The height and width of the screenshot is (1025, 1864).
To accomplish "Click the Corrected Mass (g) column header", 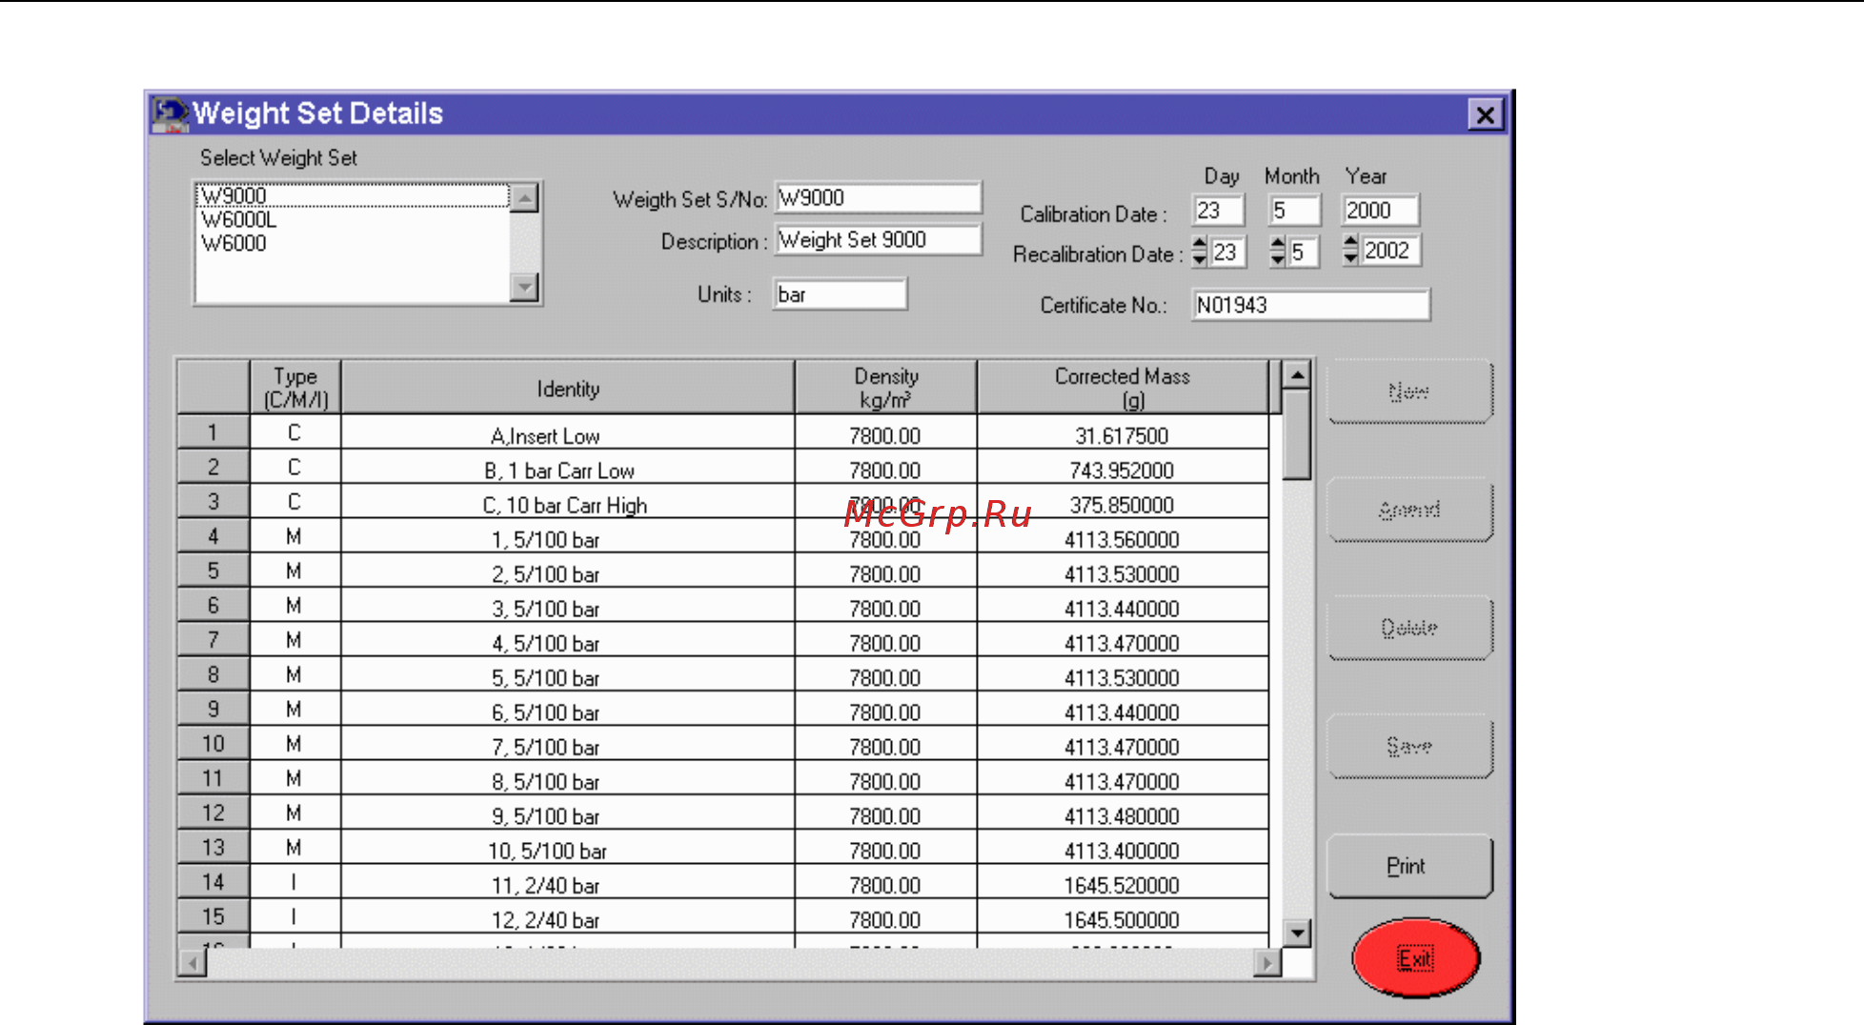I will tap(1123, 388).
